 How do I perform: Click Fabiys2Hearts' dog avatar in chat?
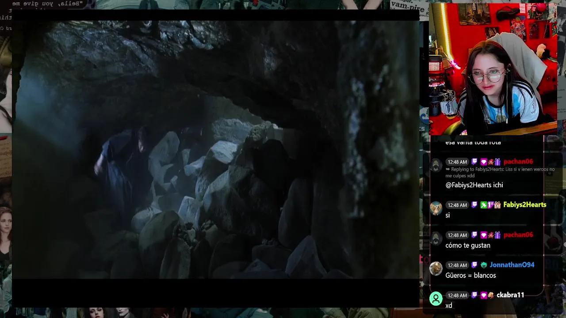click(436, 208)
